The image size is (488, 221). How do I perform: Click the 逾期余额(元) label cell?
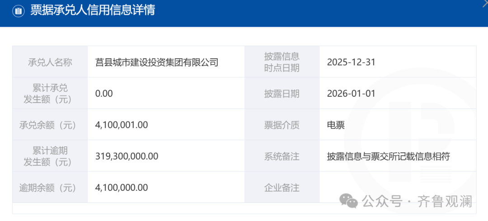pyautogui.click(x=50, y=188)
